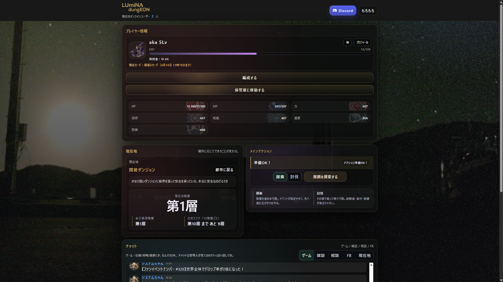Open the プロフィール button
Image resolution: width=503 pixels, height=282 pixels.
pyautogui.click(x=362, y=42)
